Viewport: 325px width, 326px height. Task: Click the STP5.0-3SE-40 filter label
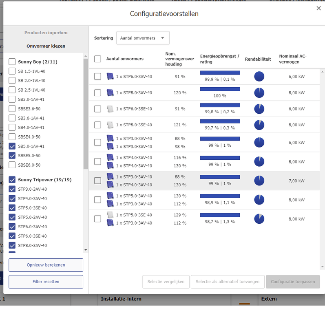pos(32,208)
